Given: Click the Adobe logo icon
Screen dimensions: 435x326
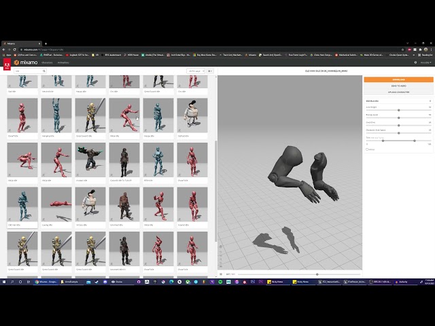Looking at the screenshot, I should 7,65.
